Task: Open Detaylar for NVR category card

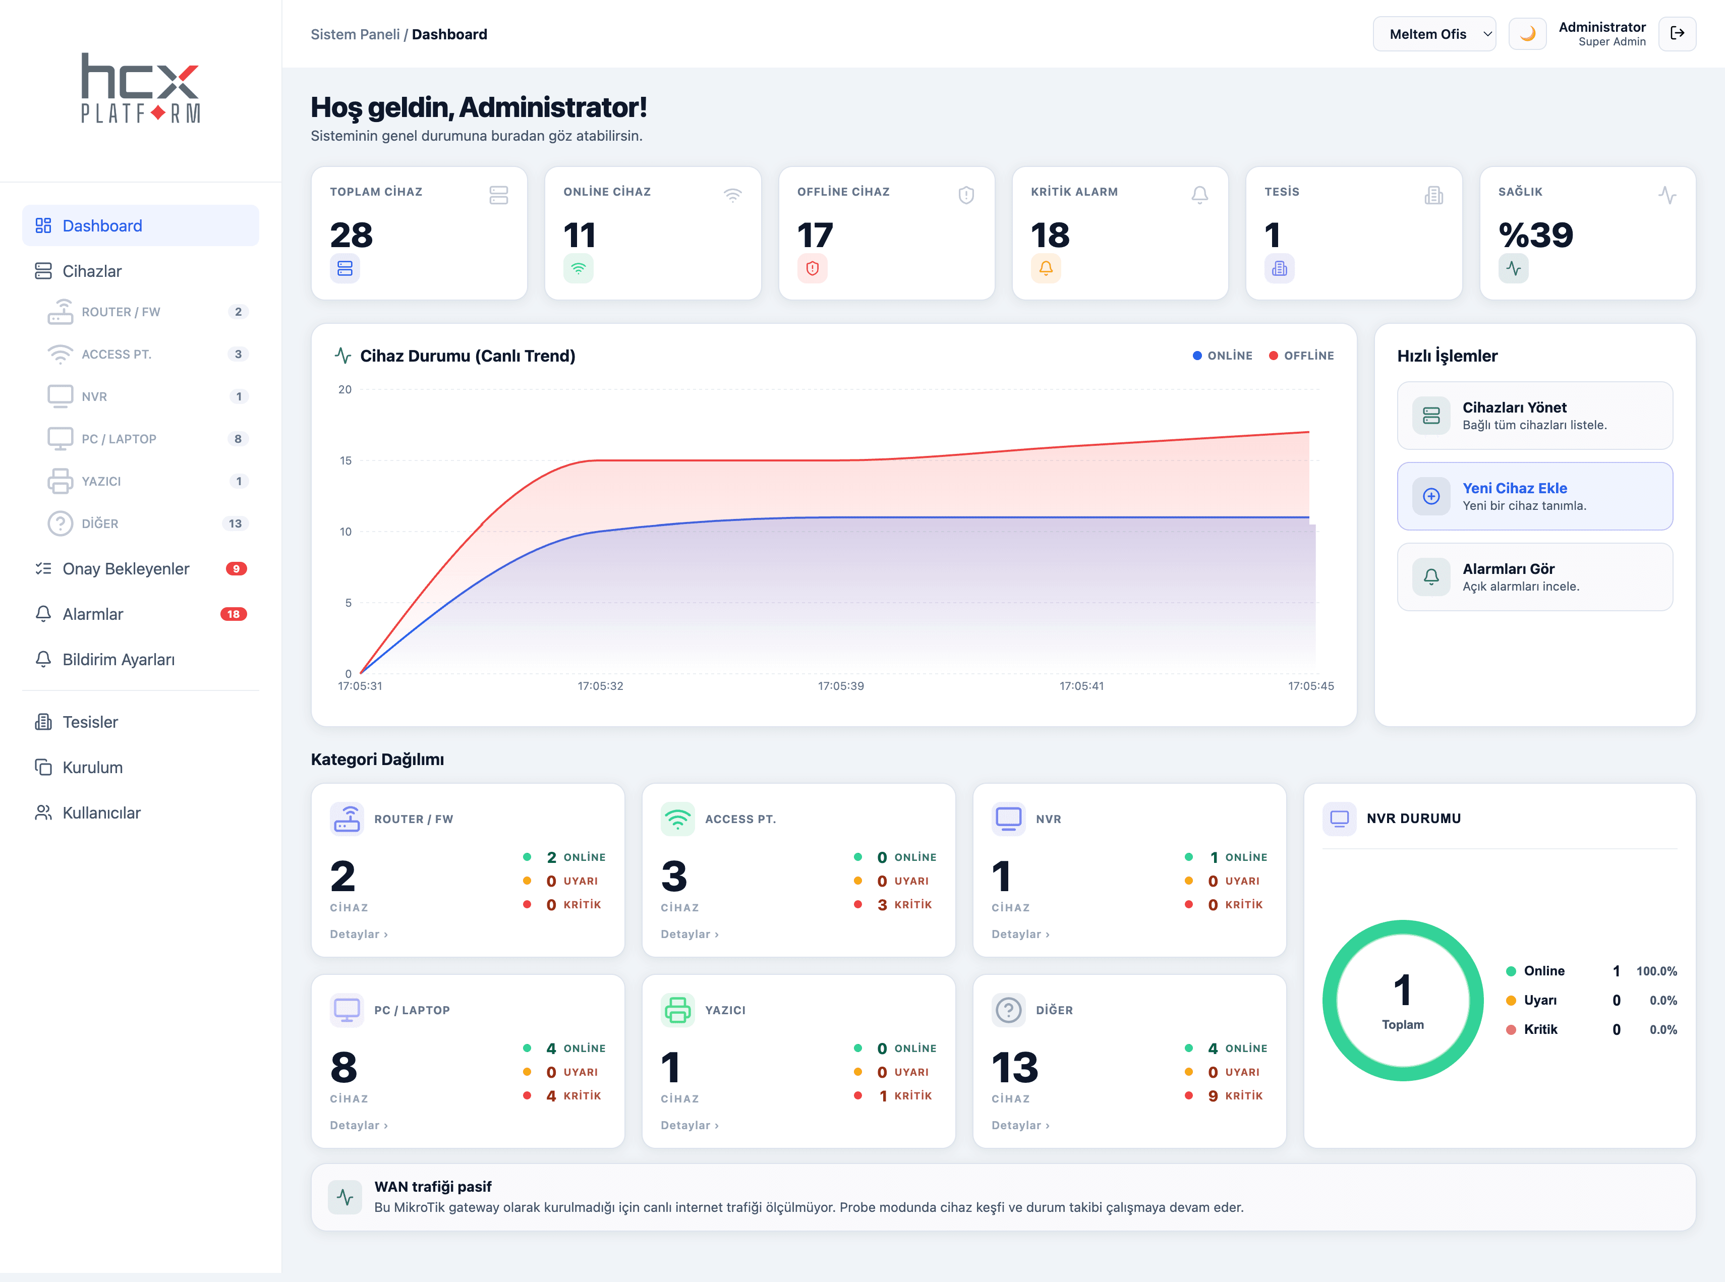Action: tap(1020, 935)
